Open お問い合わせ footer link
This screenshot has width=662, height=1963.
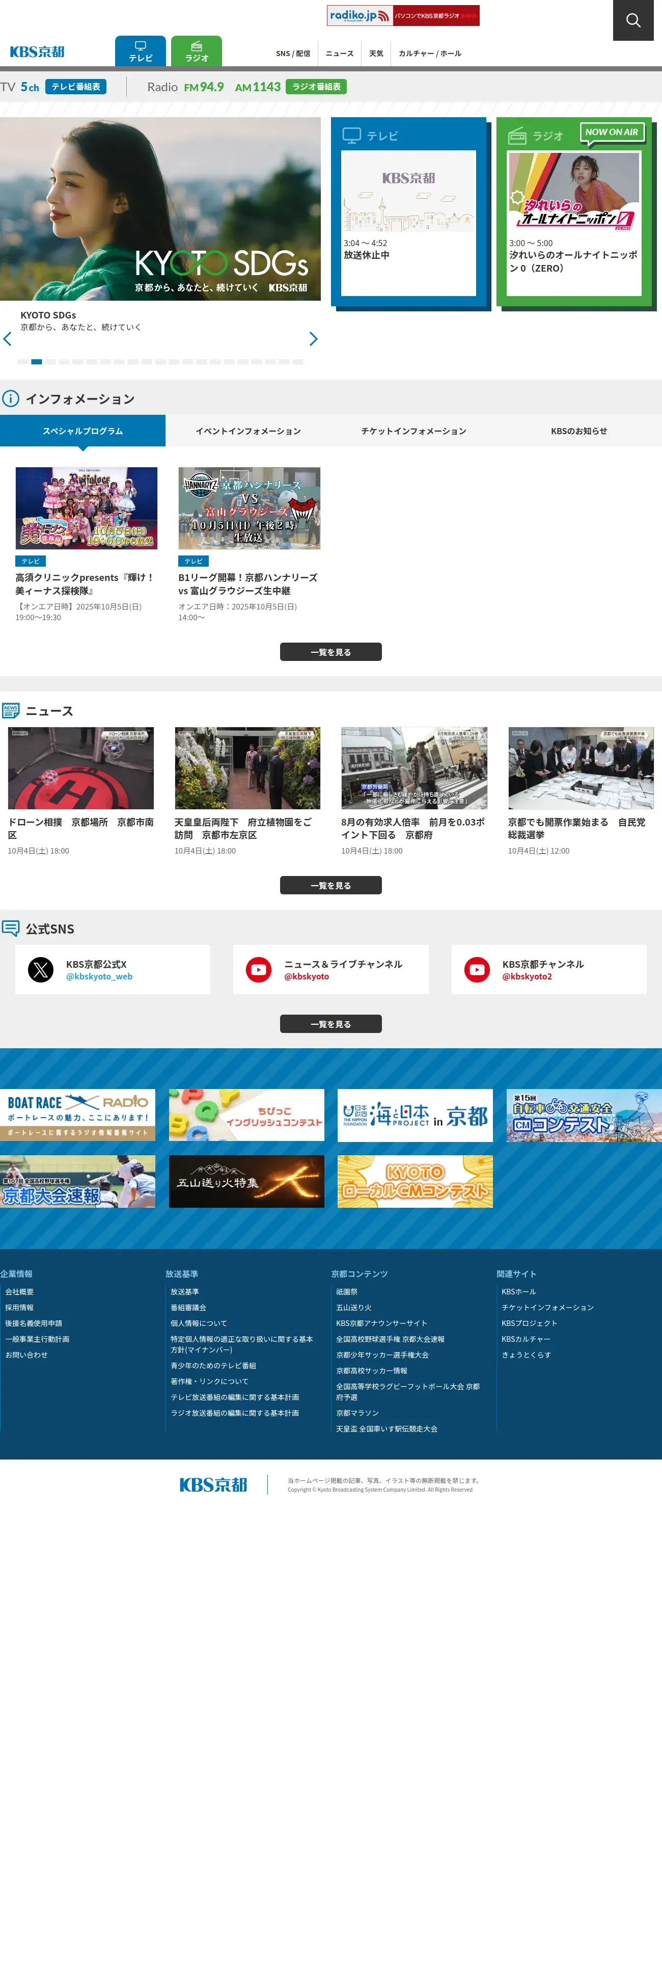coord(26,1355)
